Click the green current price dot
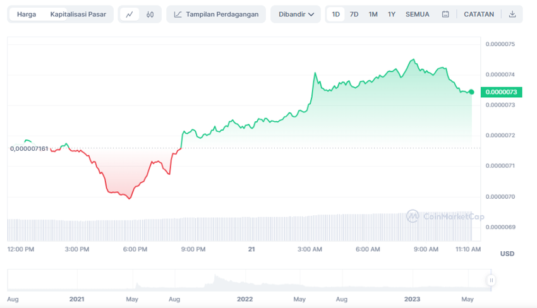The image size is (537, 308). click(x=471, y=92)
